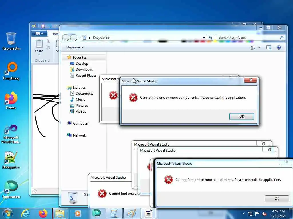The width and height of the screenshot is (293, 219).
Task: Open the clock showing 4:59 AM
Action: pos(278,214)
